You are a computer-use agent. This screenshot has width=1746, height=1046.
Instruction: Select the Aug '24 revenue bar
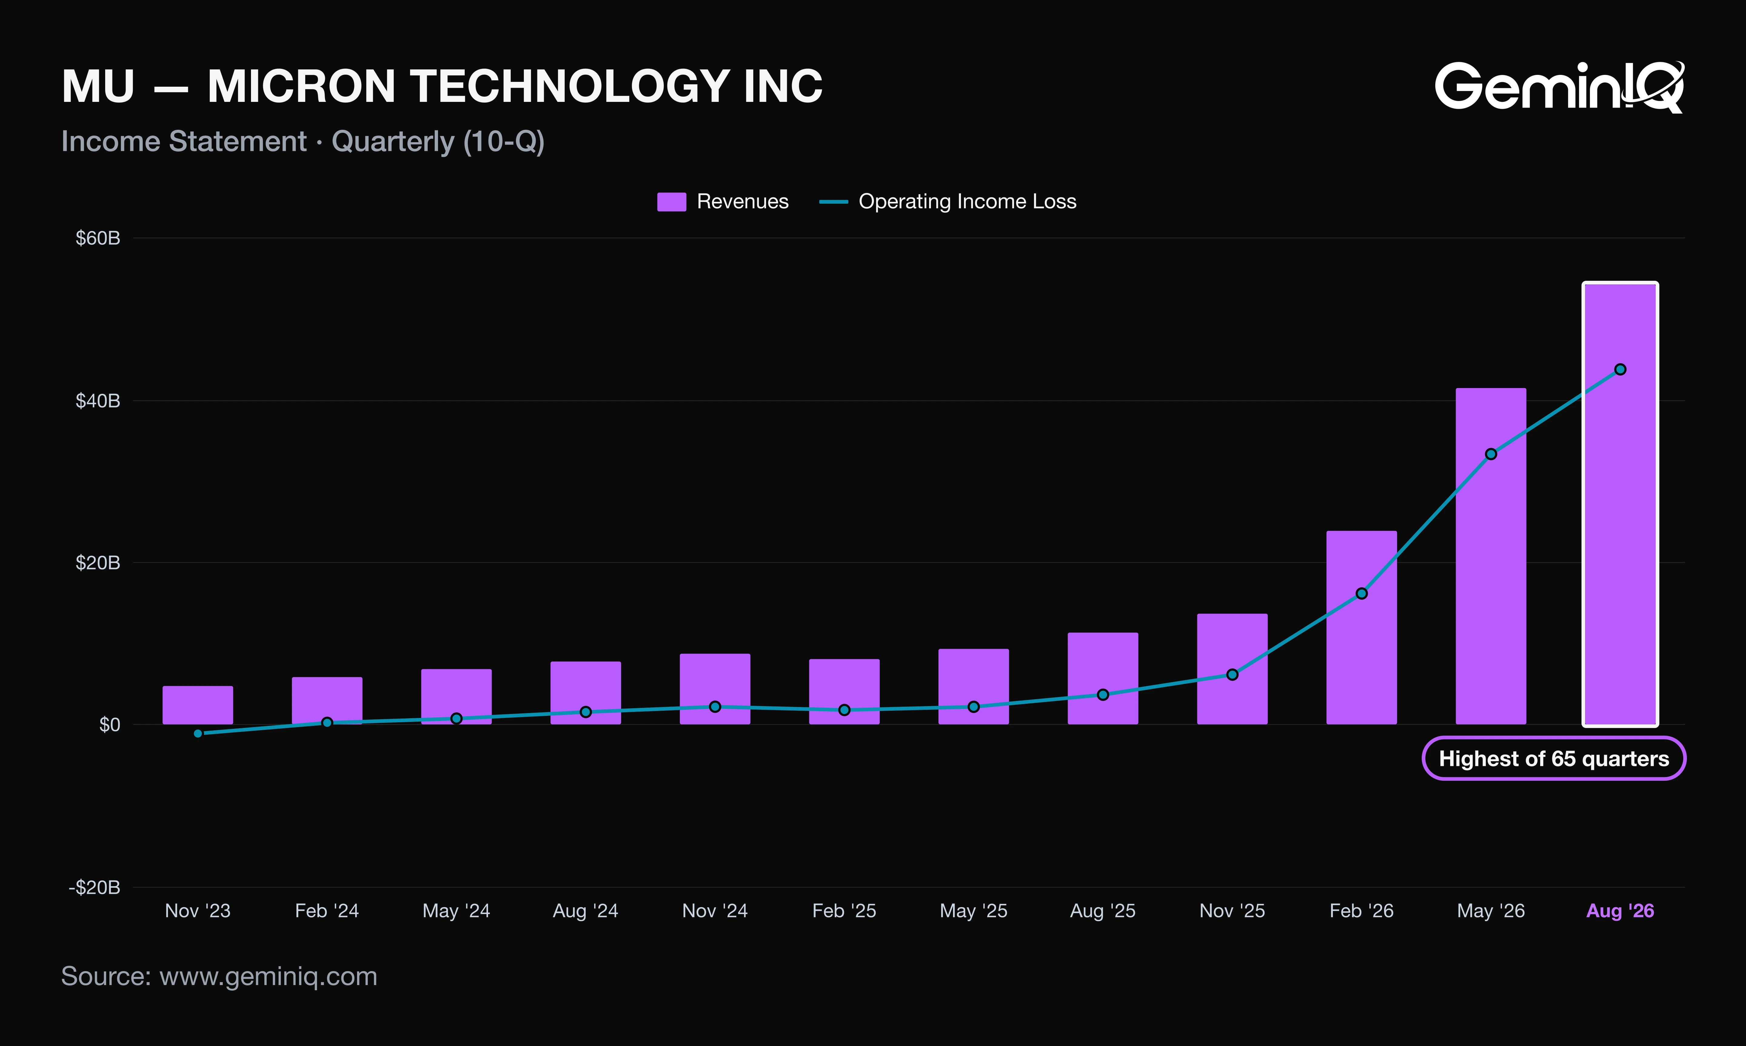click(x=586, y=693)
